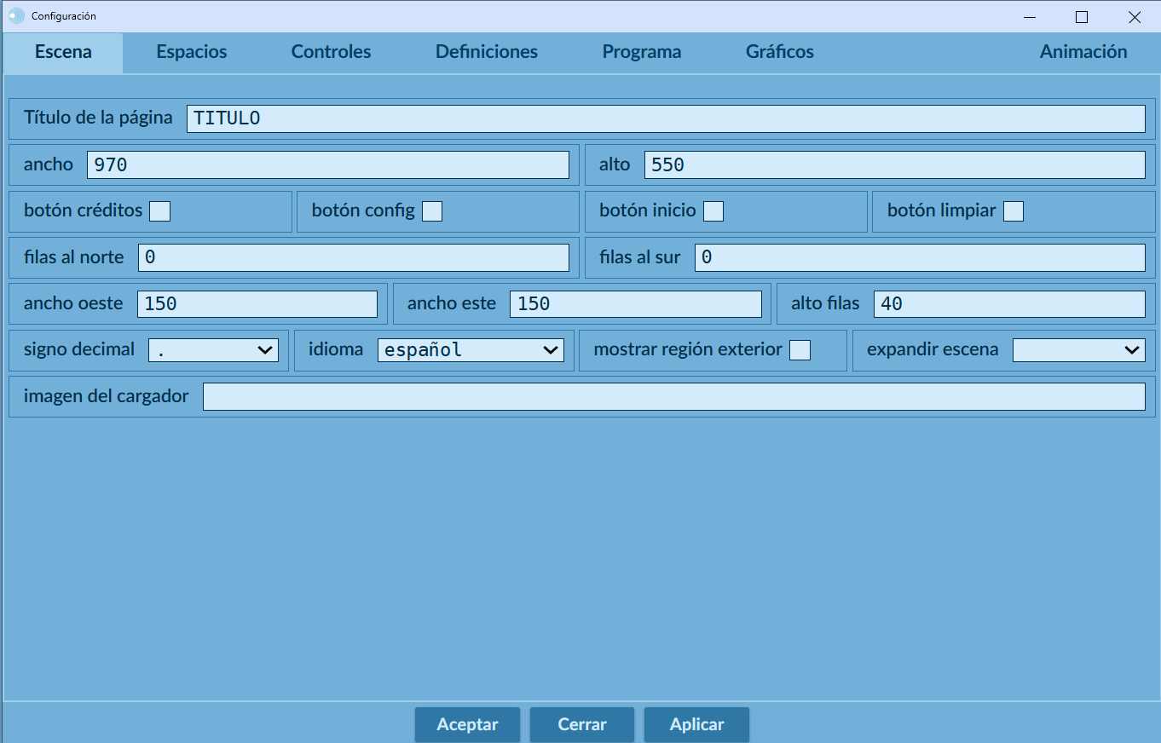Go to the Definiciones tab

coord(487,52)
